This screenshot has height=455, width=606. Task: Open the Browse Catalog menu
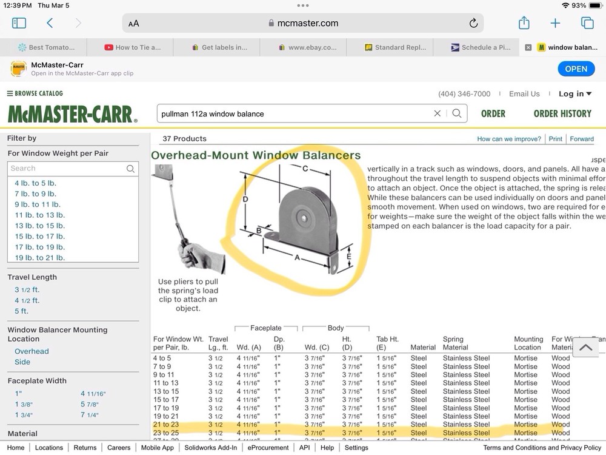pyautogui.click(x=35, y=93)
